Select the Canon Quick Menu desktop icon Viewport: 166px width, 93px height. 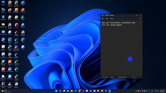(3, 85)
